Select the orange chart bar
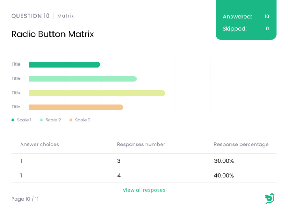The height and width of the screenshot is (216, 288). [76, 107]
